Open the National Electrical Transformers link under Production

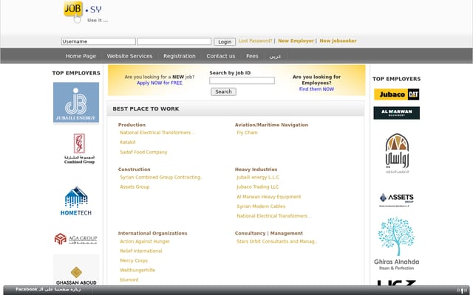(x=157, y=133)
